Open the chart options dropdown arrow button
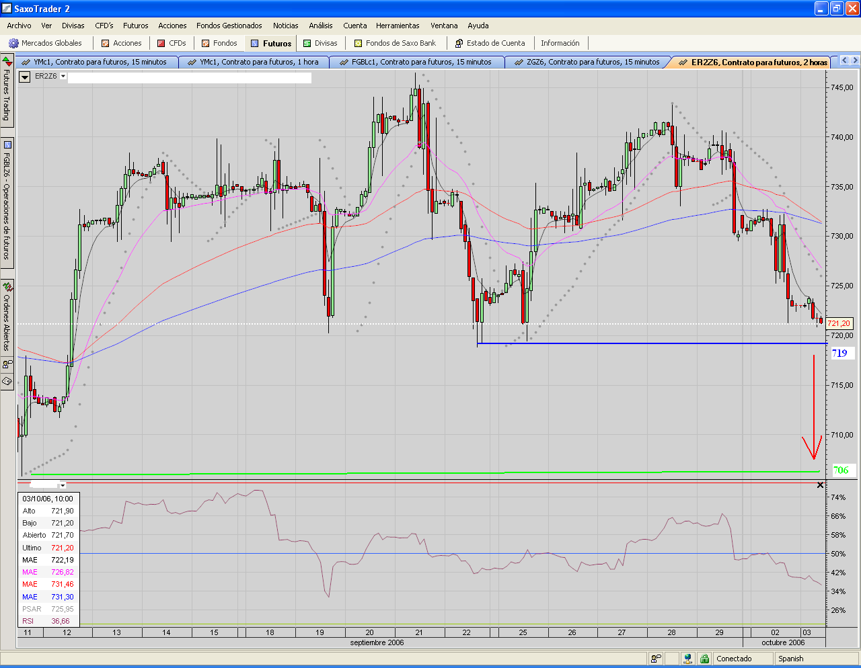861x668 pixels. (25, 77)
